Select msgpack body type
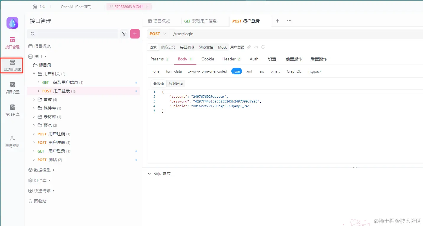This screenshot has width=423, height=226. (314, 71)
